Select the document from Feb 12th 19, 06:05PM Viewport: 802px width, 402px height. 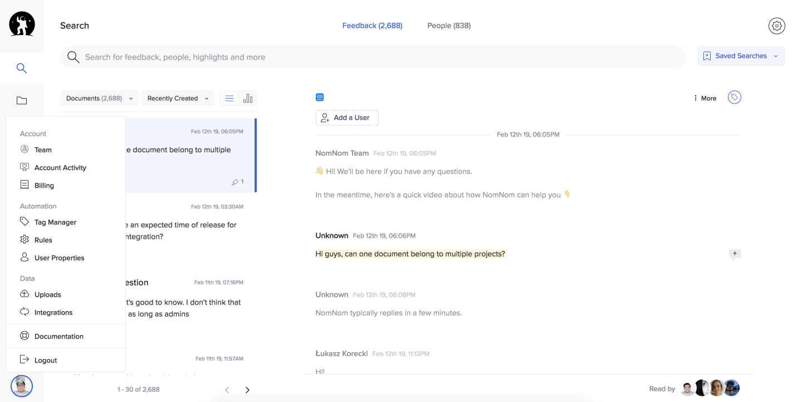pos(190,155)
